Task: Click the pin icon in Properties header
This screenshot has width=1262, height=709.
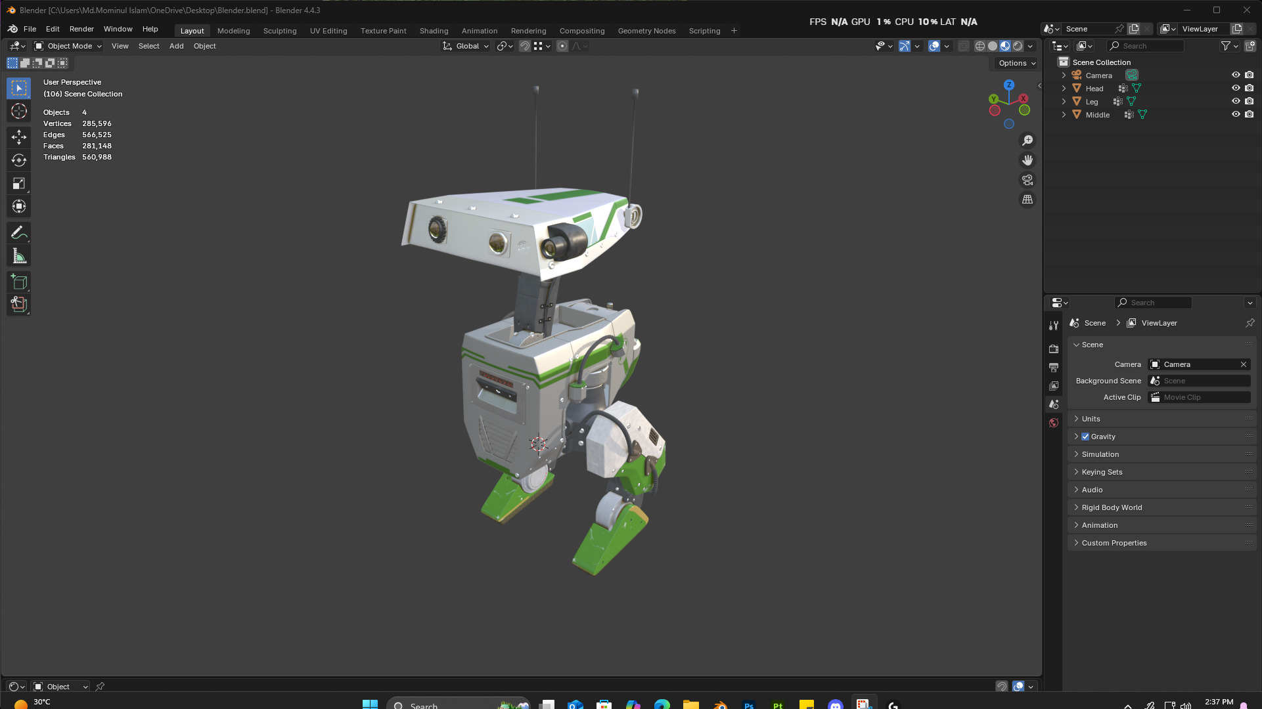Action: point(1250,323)
